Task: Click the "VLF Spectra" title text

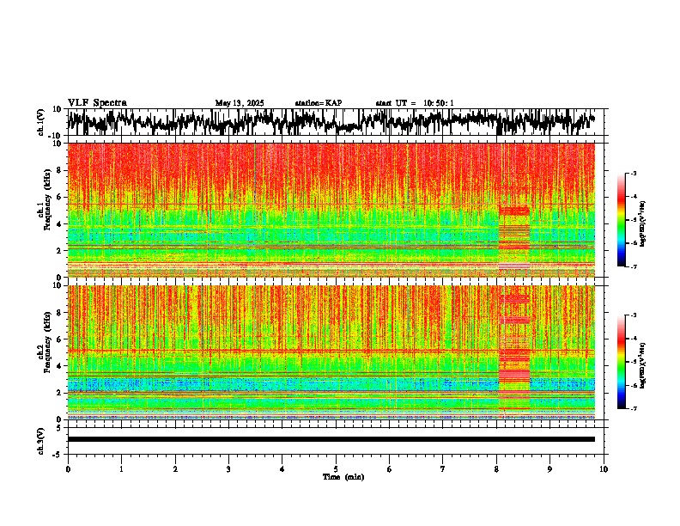Action: [97, 103]
